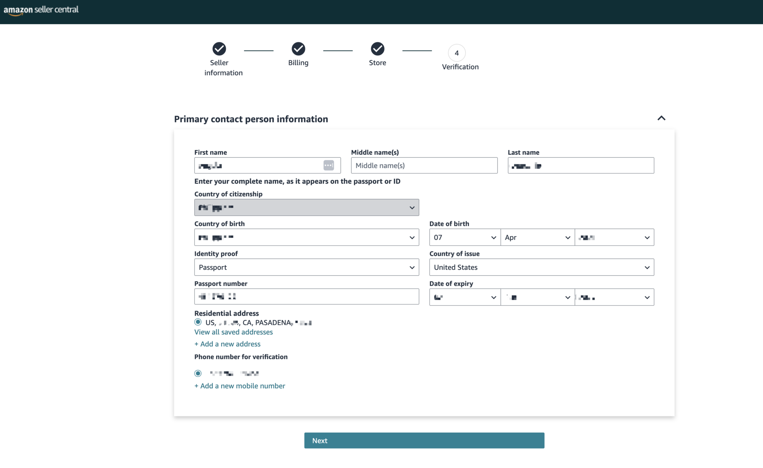Open the birth day dropdown showing 07
763x468 pixels.
465,237
